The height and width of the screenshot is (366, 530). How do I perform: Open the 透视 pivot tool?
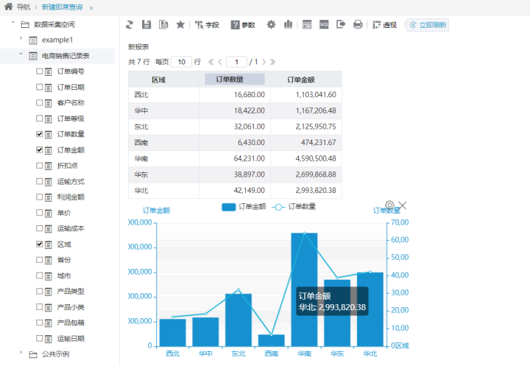[385, 25]
